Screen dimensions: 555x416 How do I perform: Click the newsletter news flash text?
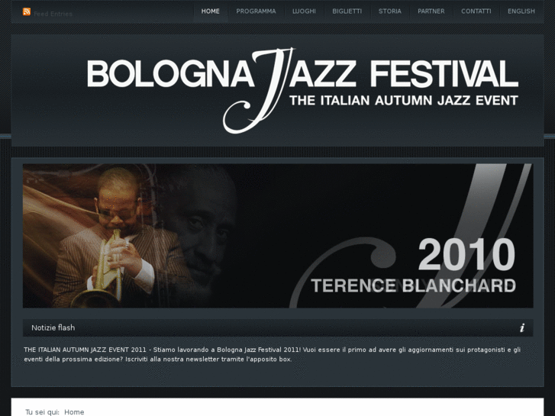click(x=272, y=354)
